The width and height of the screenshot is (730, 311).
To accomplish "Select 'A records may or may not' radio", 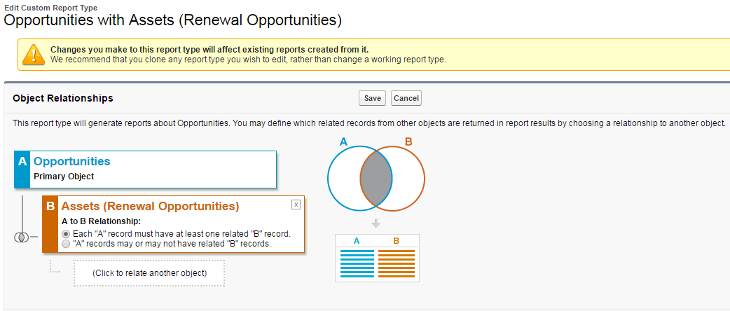I will click(x=66, y=244).
